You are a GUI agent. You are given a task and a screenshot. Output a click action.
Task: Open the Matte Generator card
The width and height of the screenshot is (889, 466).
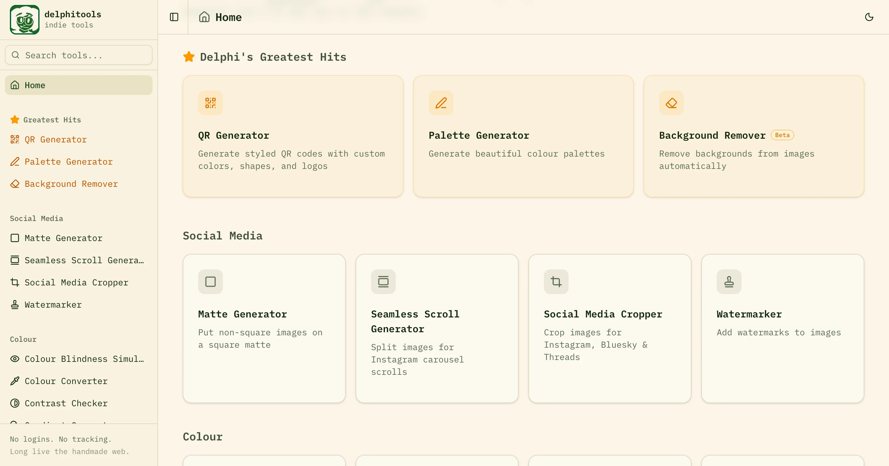[264, 329]
